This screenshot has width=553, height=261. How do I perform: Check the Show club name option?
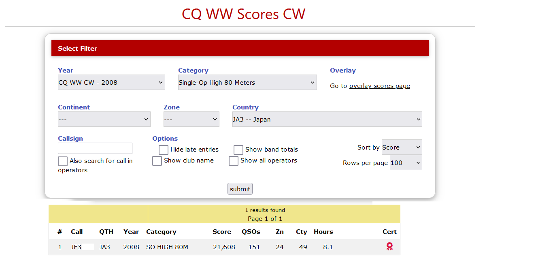point(157,161)
